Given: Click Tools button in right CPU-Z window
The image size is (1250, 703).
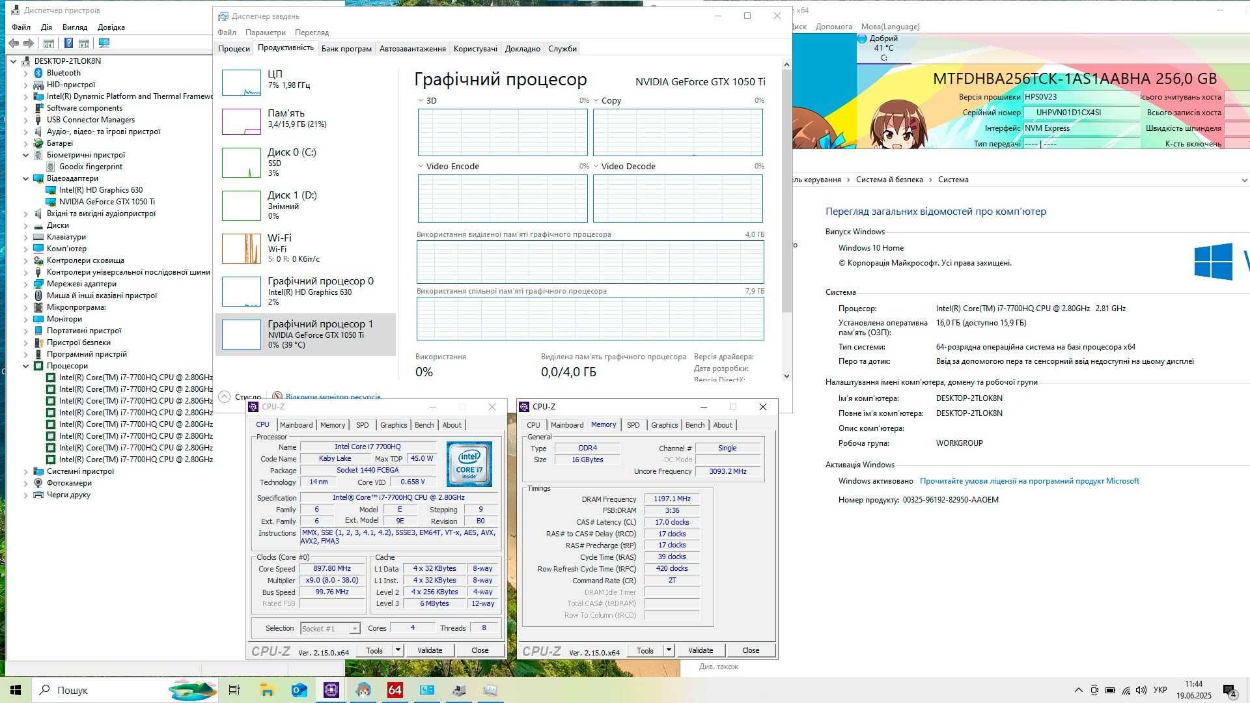Looking at the screenshot, I should [645, 650].
